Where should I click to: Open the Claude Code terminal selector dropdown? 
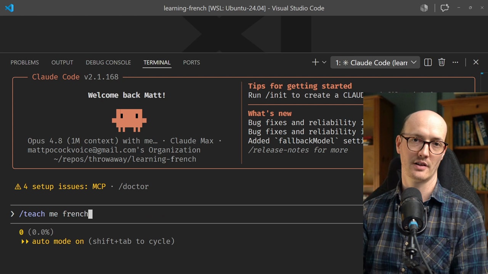click(x=375, y=62)
